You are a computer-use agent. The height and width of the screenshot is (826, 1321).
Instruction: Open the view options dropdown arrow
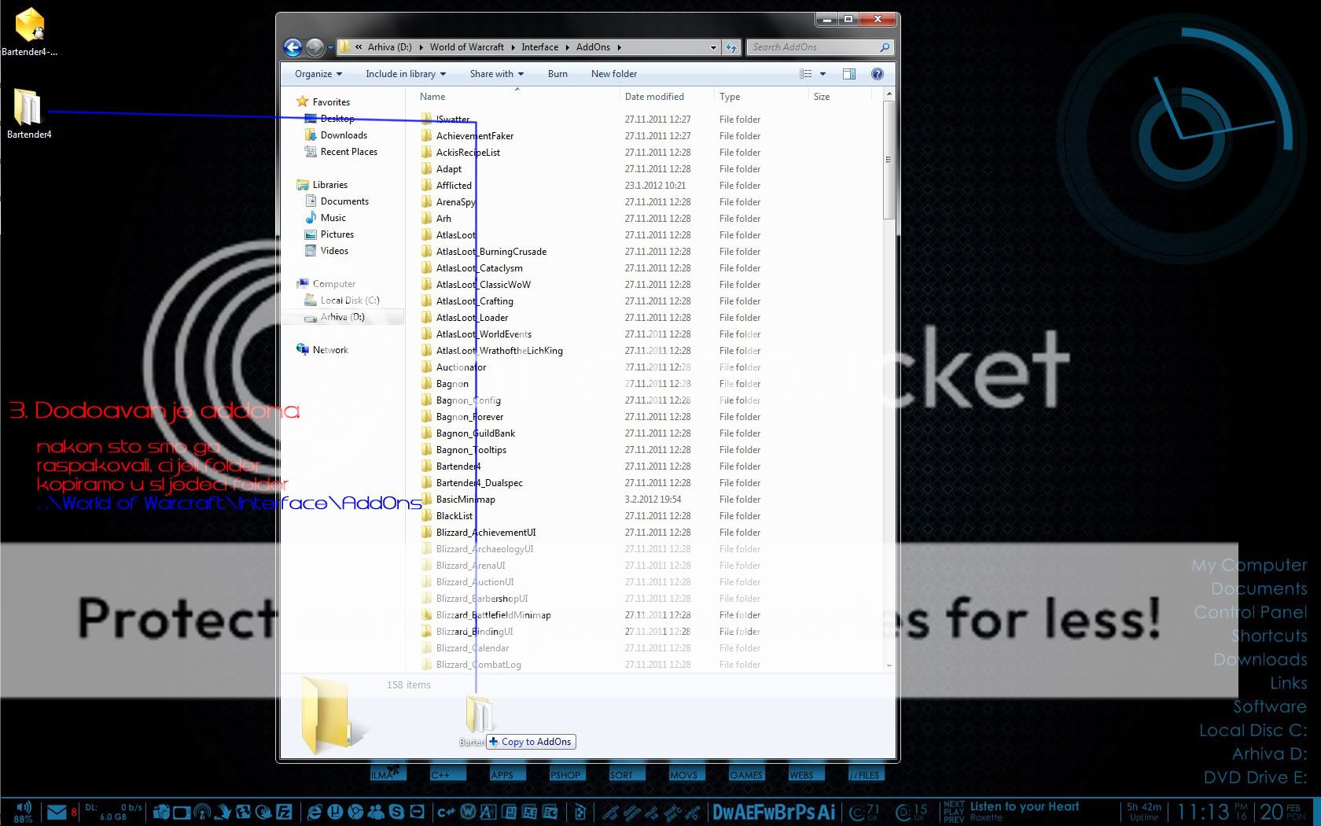pyautogui.click(x=822, y=74)
